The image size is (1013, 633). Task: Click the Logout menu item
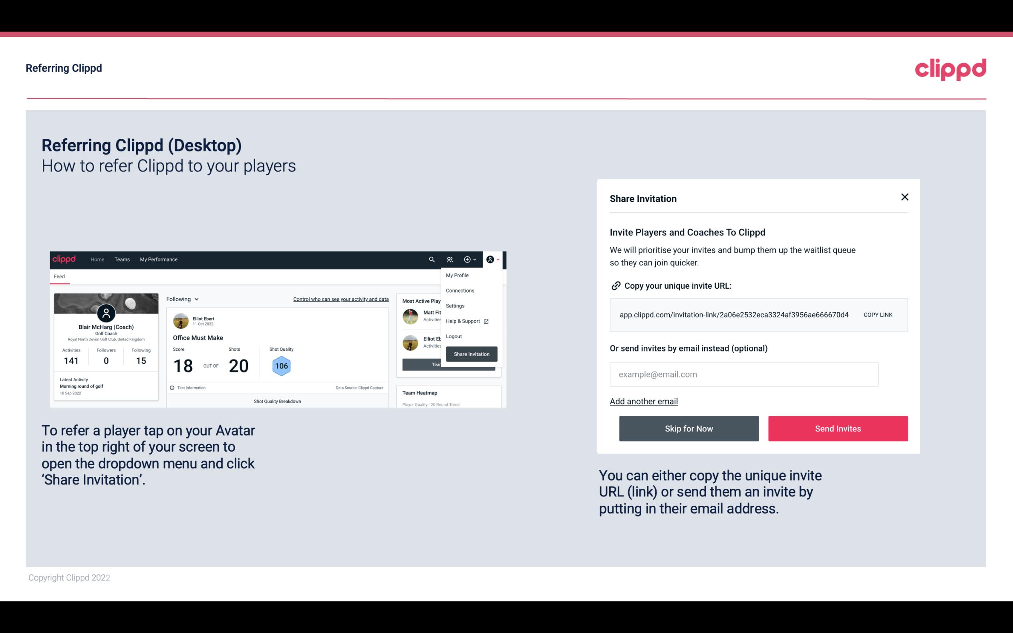pos(453,336)
